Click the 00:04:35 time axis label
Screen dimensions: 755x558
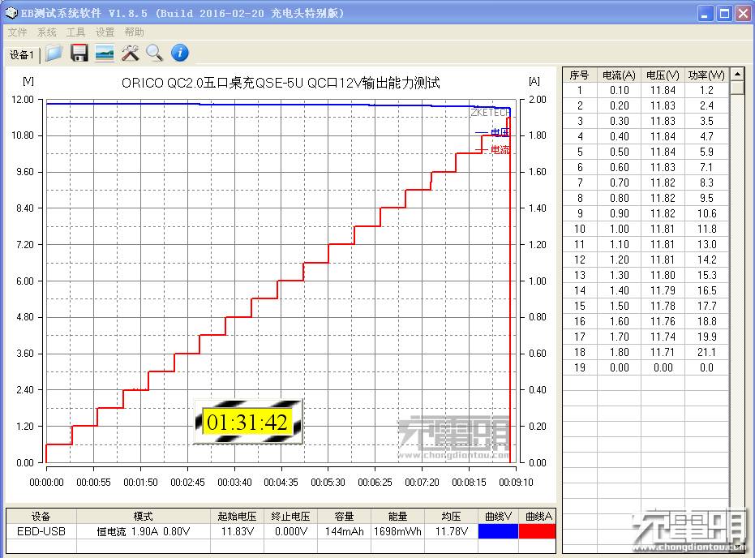coord(281,482)
